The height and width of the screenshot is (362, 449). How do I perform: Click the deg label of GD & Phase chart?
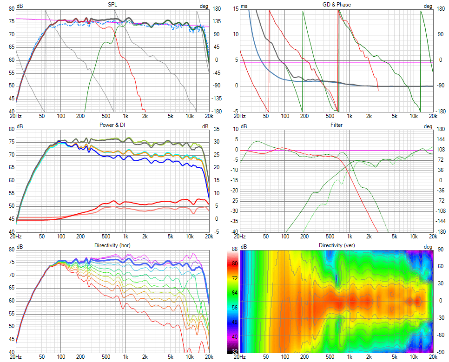pos(428,6)
